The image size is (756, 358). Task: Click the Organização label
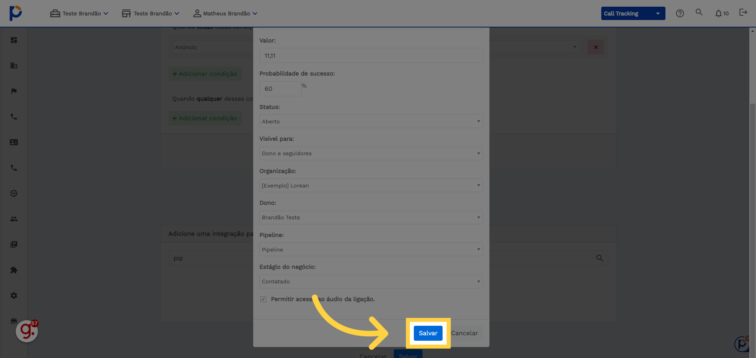click(x=278, y=171)
